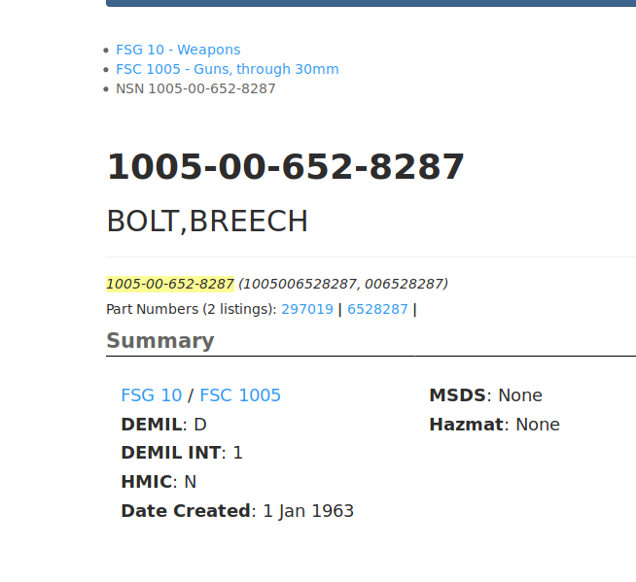Open the FSG 10 - Weapons breadcrumb link

178,50
